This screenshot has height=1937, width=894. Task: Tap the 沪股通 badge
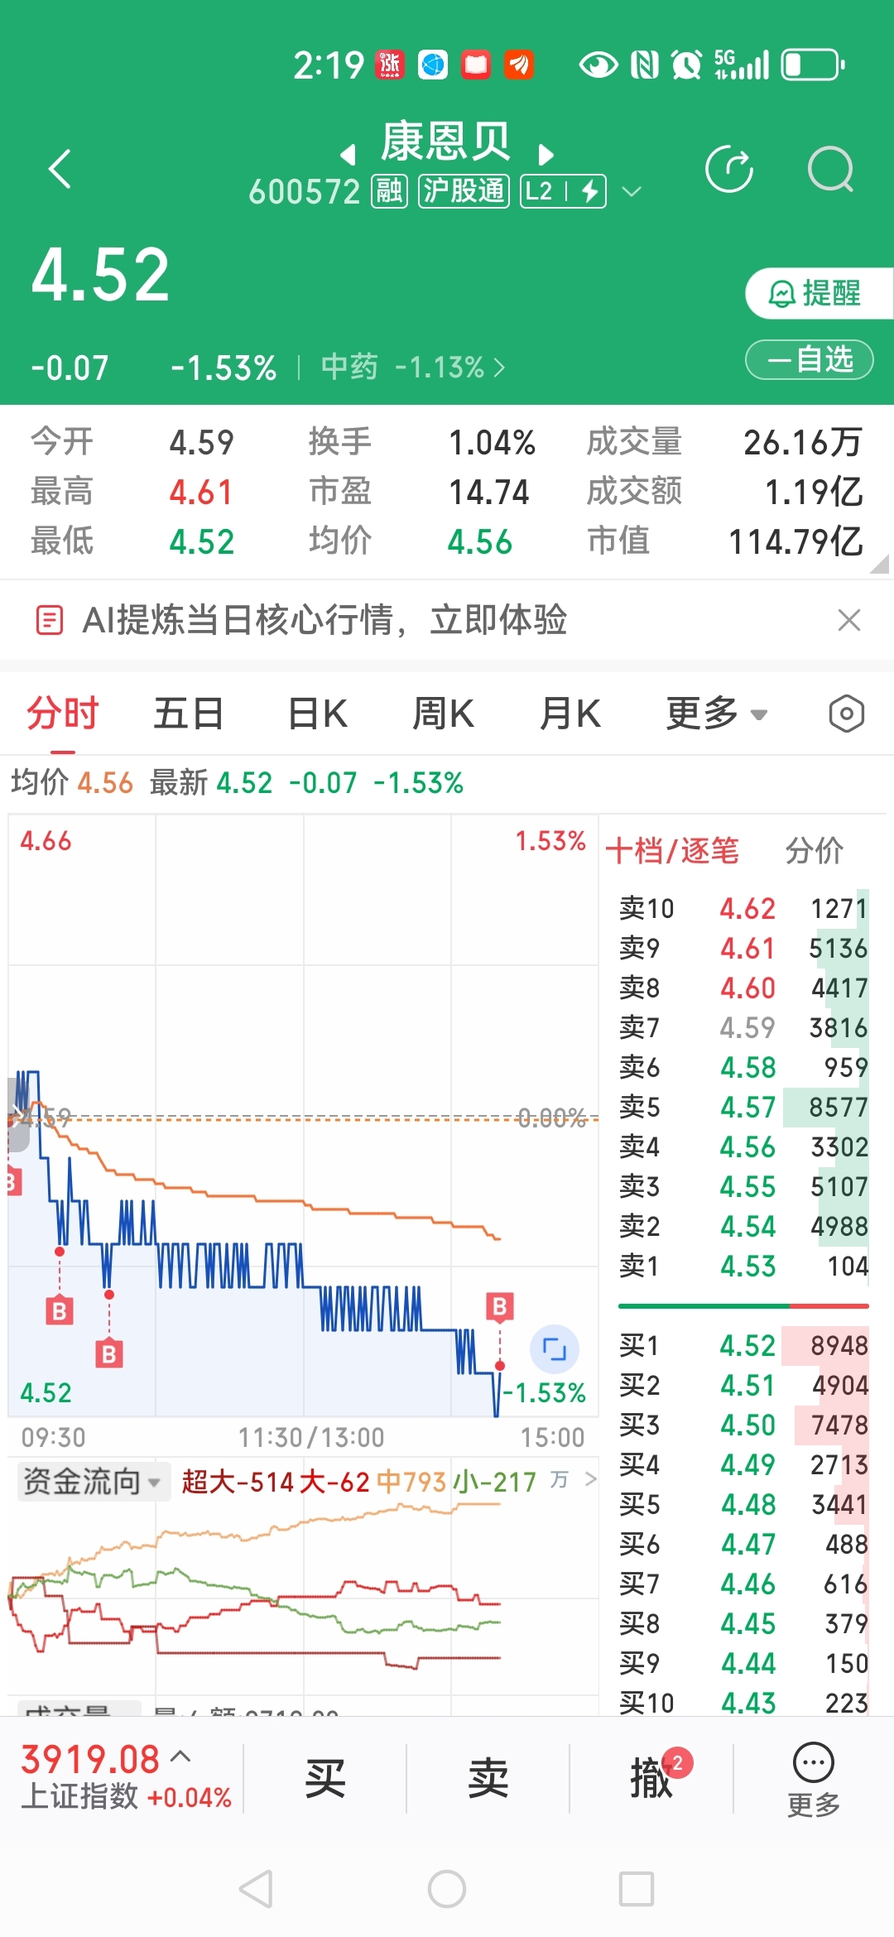(464, 192)
